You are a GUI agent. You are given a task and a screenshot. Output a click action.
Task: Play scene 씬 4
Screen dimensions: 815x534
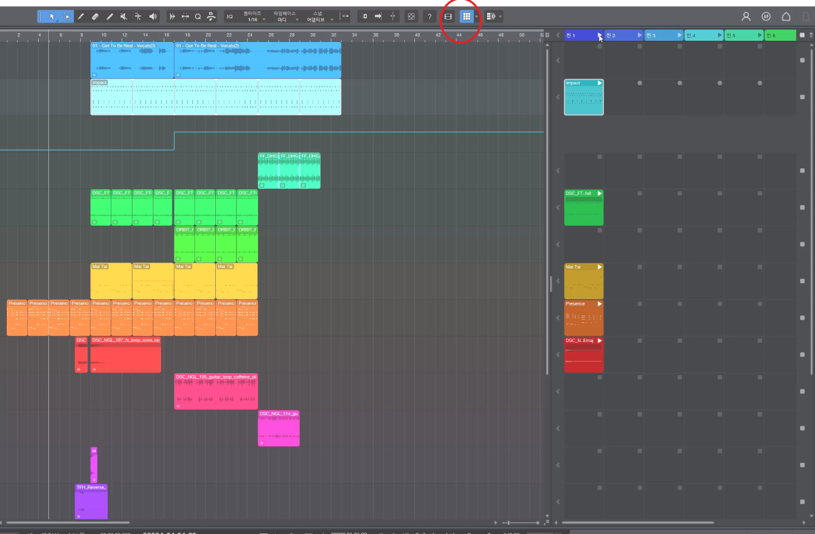(720, 35)
